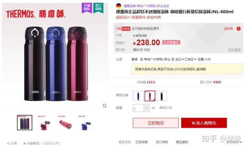This screenshot has width=247, height=149.
Task: Open the 武汉 city dropdown
Action: pos(180,59)
